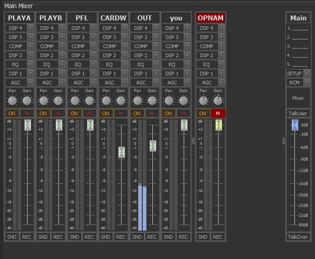Unmute the OPNAM channel
Screen dimensions: 315x259
coord(218,113)
